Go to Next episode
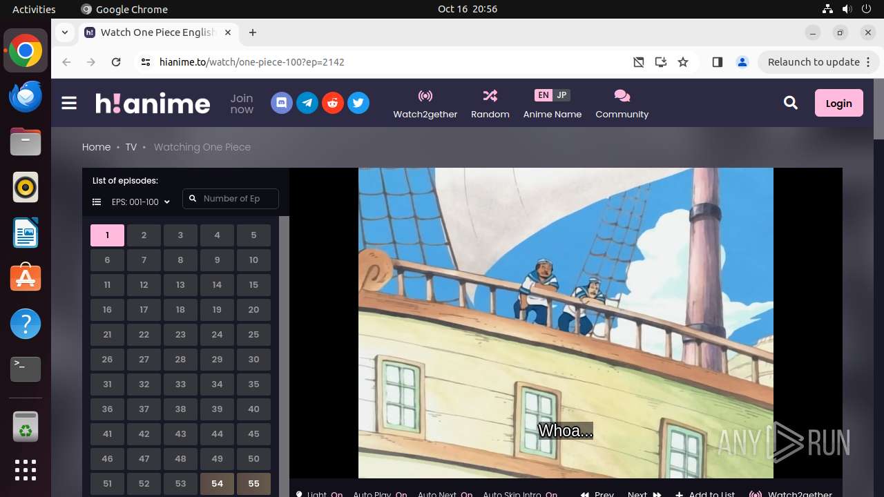884x497 pixels. coord(644,494)
